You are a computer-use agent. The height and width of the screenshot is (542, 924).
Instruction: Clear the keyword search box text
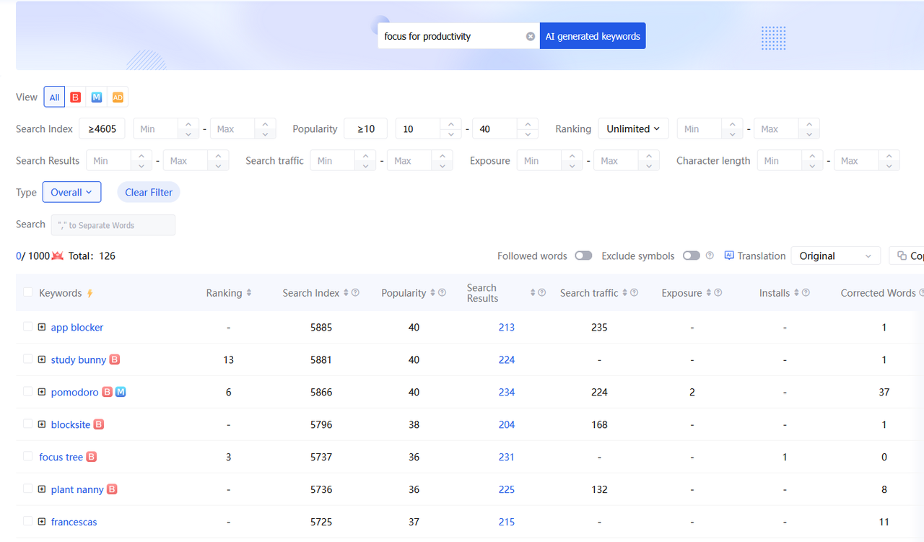pyautogui.click(x=531, y=36)
